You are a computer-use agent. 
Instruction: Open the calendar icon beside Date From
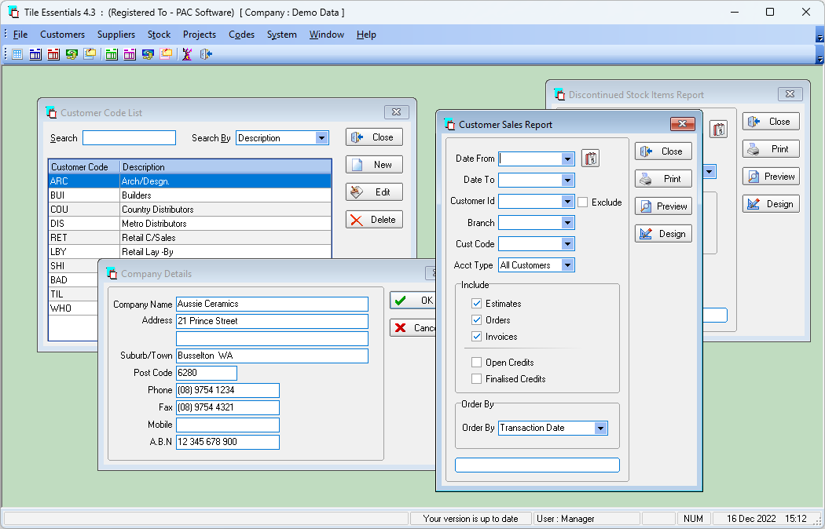(x=590, y=159)
